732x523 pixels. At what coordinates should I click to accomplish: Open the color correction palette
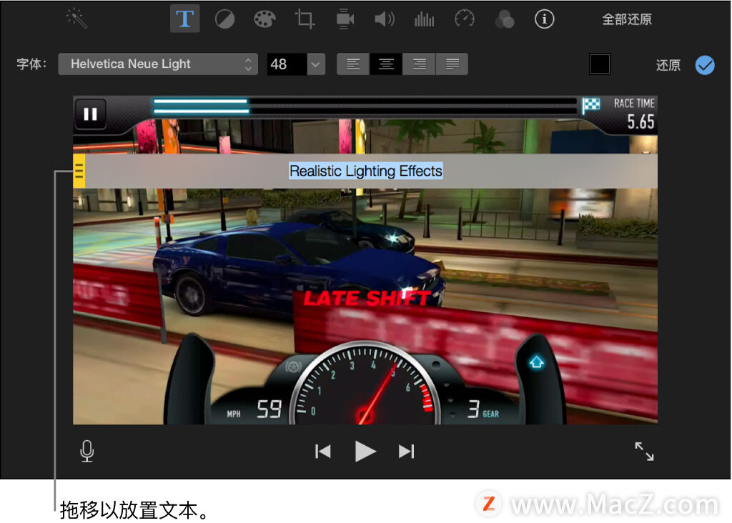coord(264,19)
